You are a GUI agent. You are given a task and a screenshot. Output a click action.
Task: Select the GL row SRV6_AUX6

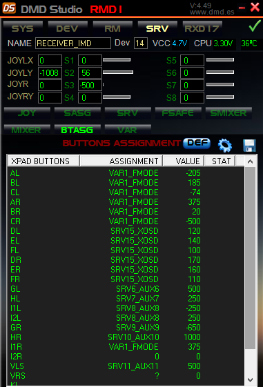[x=126, y=289]
